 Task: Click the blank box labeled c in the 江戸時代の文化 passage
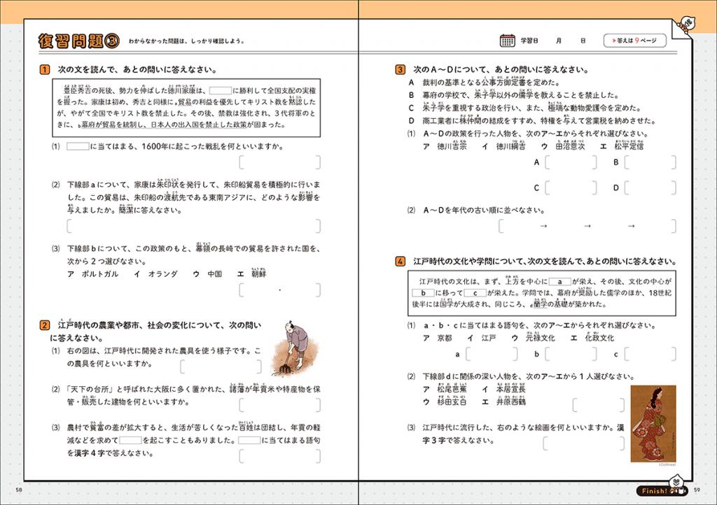point(475,292)
